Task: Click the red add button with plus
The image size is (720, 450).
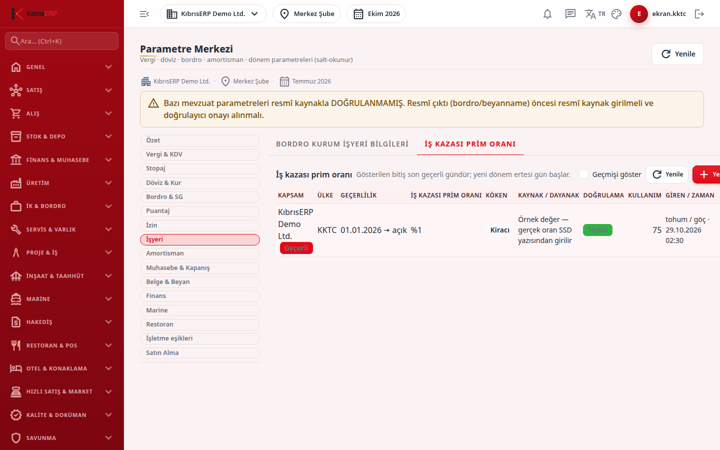Action: 706,174
